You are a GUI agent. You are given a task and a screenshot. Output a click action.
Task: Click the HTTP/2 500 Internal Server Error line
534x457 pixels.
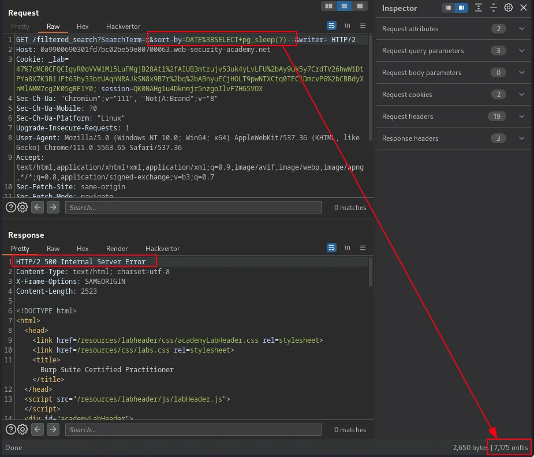(x=81, y=261)
